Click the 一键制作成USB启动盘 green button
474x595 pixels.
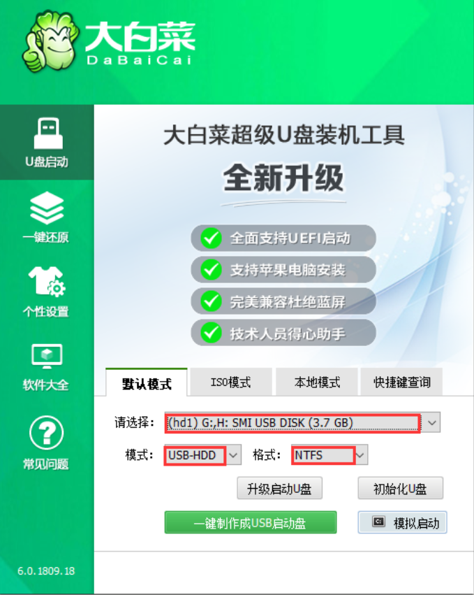coord(251,522)
